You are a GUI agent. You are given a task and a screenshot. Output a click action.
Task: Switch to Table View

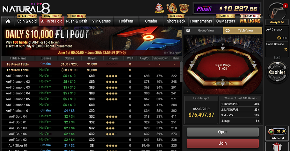coord(243,31)
